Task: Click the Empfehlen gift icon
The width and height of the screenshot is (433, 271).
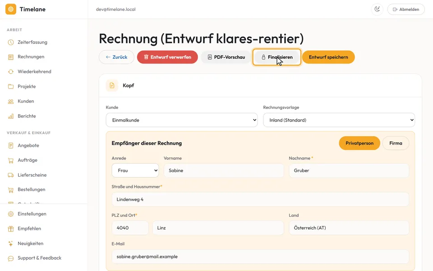Action: coord(11,229)
